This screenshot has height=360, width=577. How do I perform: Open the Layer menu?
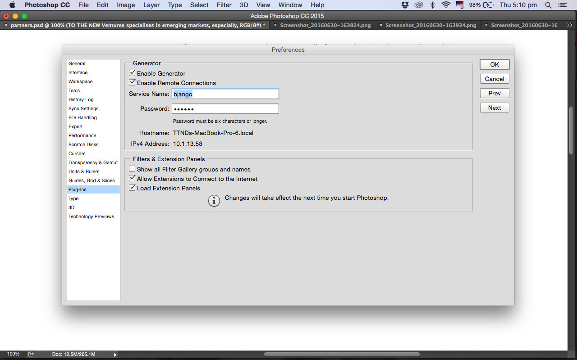tap(151, 5)
